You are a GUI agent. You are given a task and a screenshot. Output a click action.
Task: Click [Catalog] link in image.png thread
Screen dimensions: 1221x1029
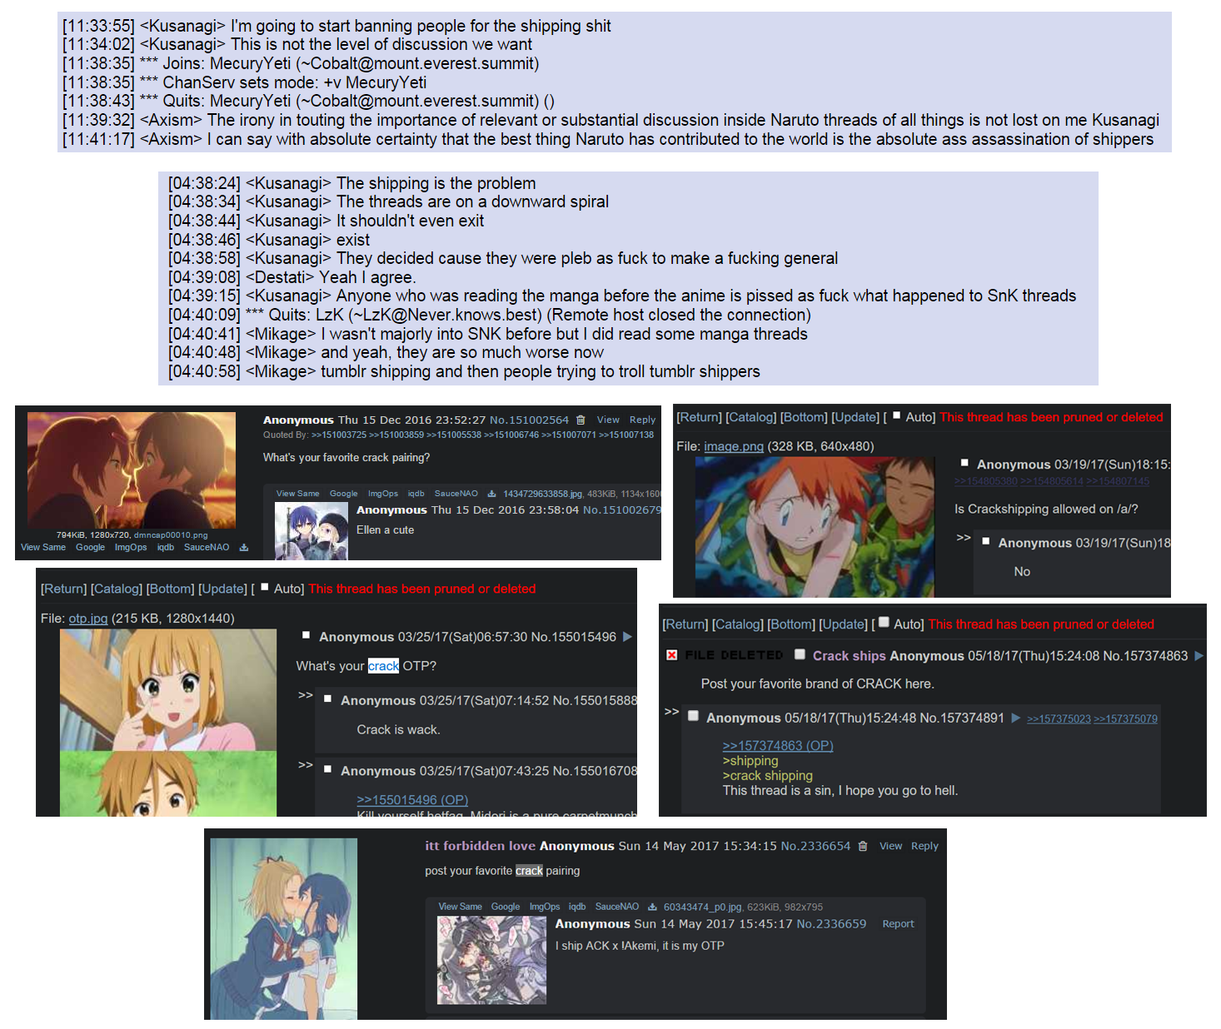coord(750,417)
